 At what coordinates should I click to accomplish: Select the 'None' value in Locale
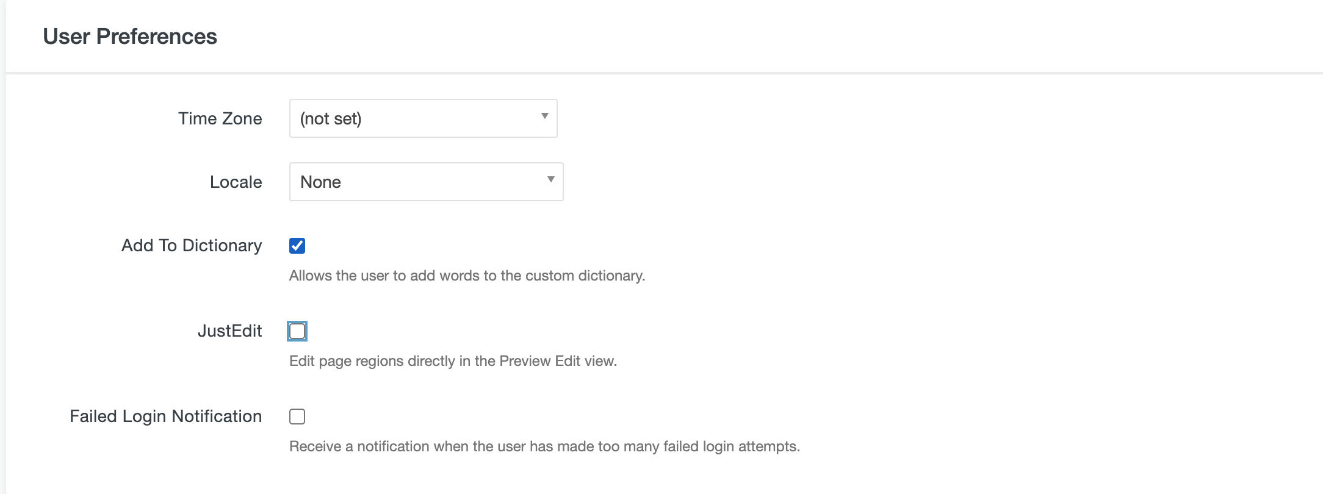pyautogui.click(x=320, y=182)
